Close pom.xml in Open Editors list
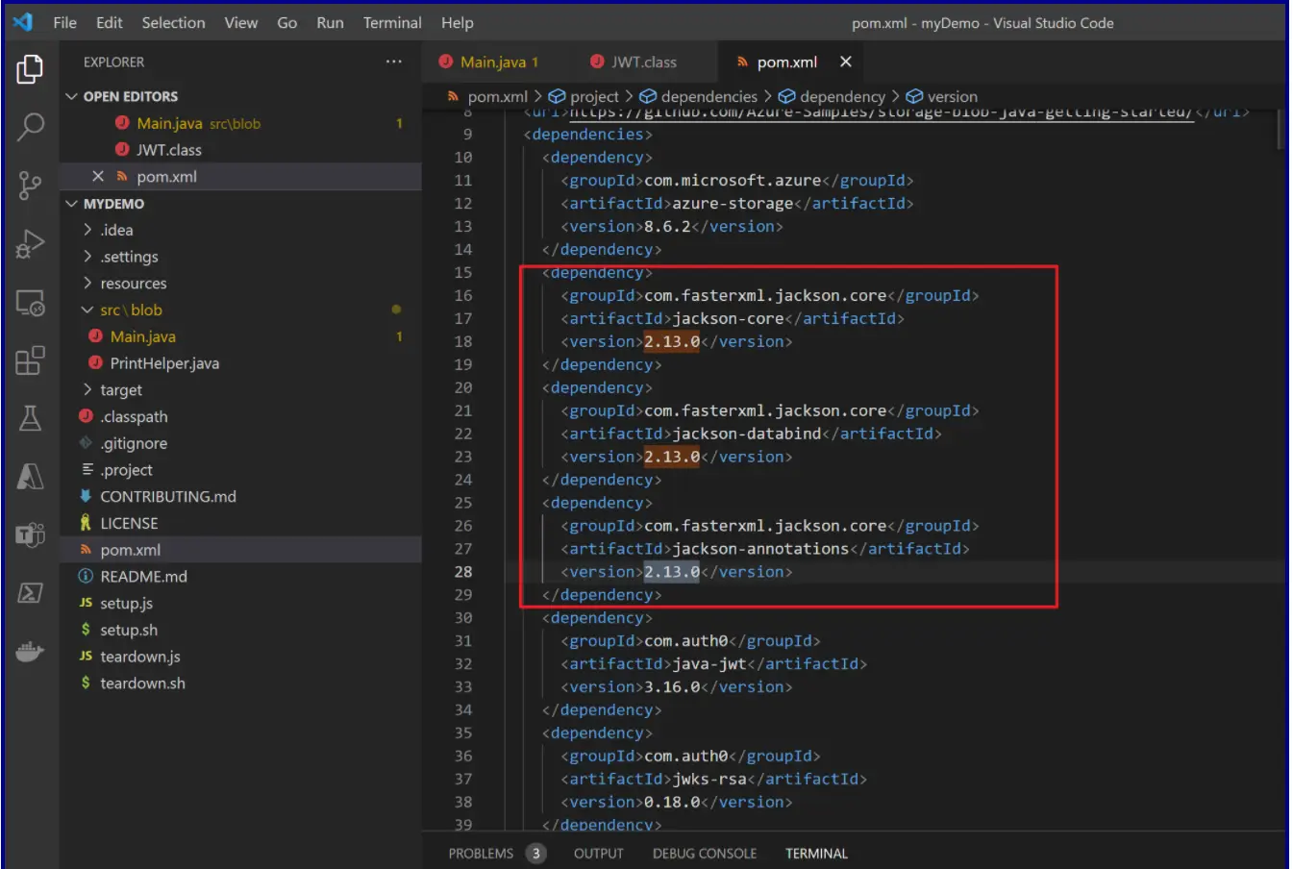This screenshot has width=1293, height=869. pos(97,176)
